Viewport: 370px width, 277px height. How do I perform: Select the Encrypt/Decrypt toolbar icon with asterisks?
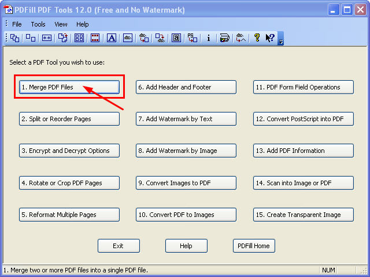point(47,38)
